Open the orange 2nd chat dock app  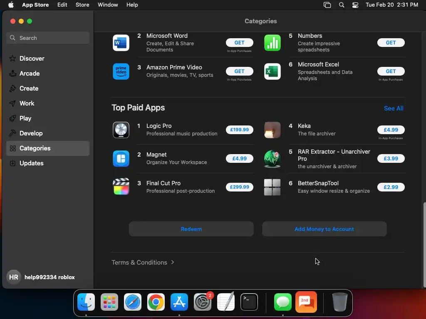pos(306,302)
